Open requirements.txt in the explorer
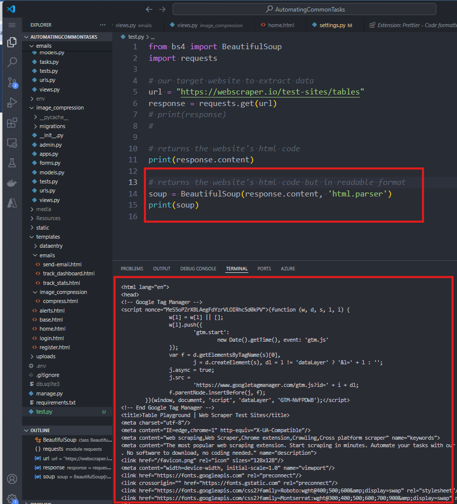The width and height of the screenshot is (457, 504). coord(67,403)
